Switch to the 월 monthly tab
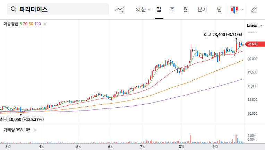Screen dimensions: 265x150 pos(185,10)
